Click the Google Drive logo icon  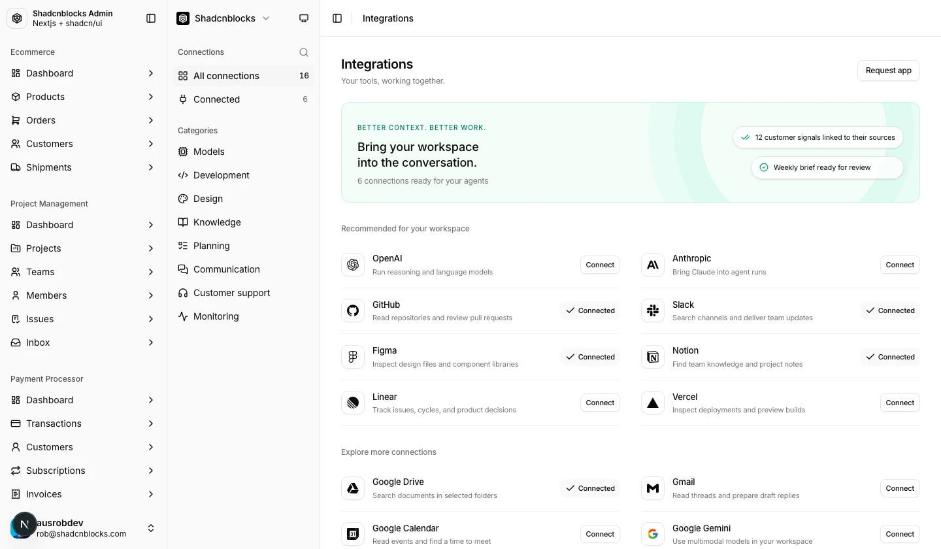(353, 488)
